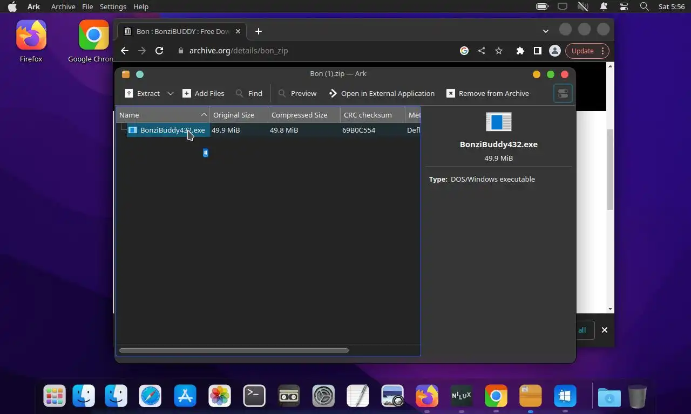
Task: Sort by Compressed Size column header
Action: coord(304,115)
